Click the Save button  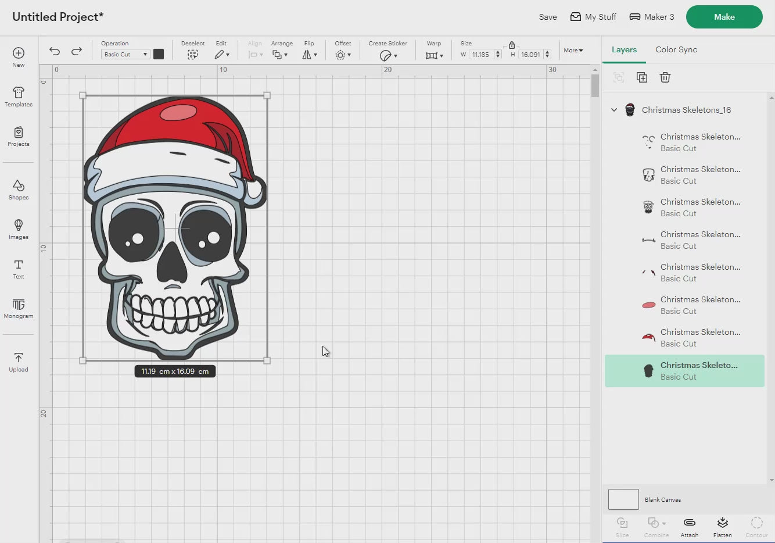pos(548,17)
